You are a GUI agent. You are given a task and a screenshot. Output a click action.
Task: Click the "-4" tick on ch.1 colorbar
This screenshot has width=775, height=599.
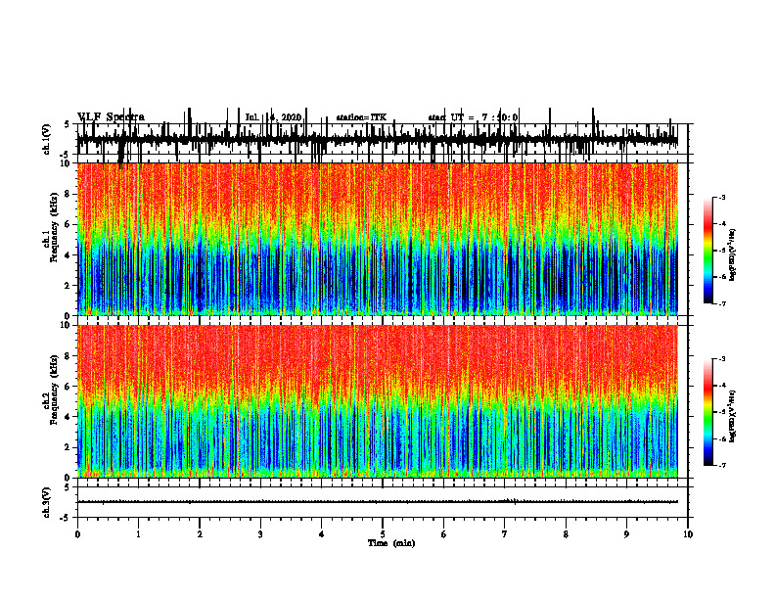tap(722, 224)
